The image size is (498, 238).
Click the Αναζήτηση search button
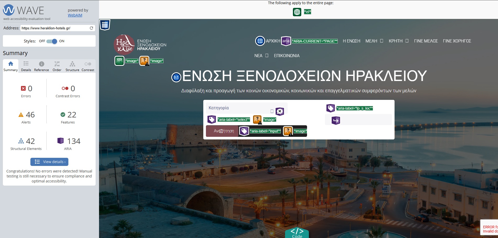[x=222, y=131]
